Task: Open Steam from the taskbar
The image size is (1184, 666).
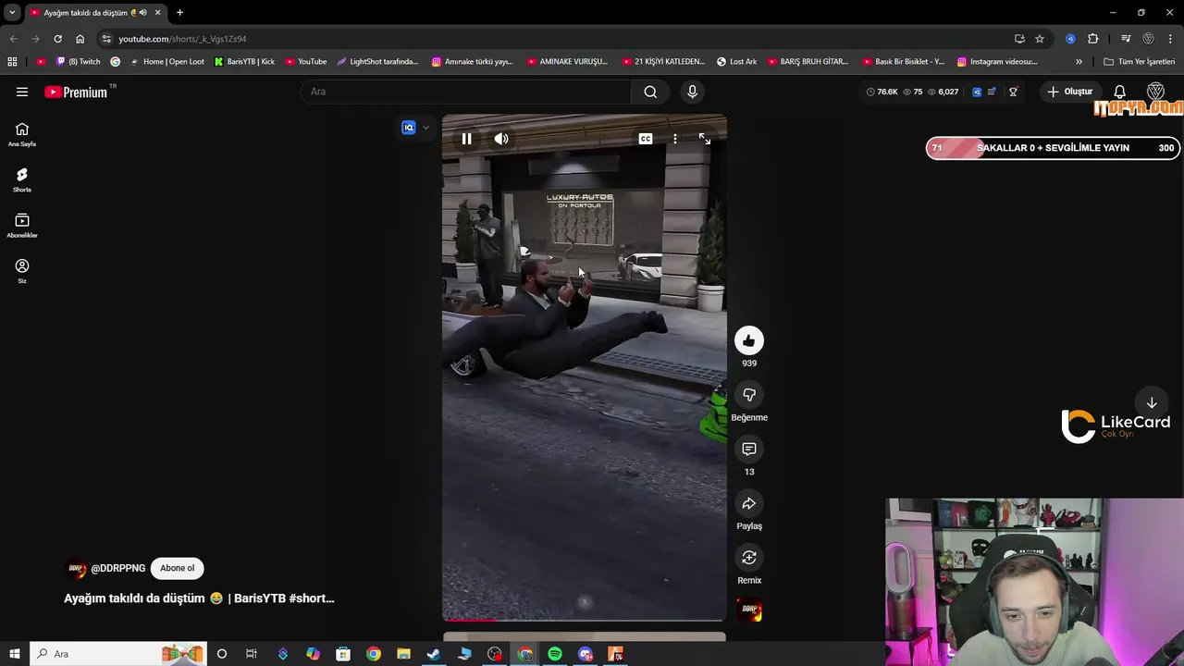Action: coord(434,654)
